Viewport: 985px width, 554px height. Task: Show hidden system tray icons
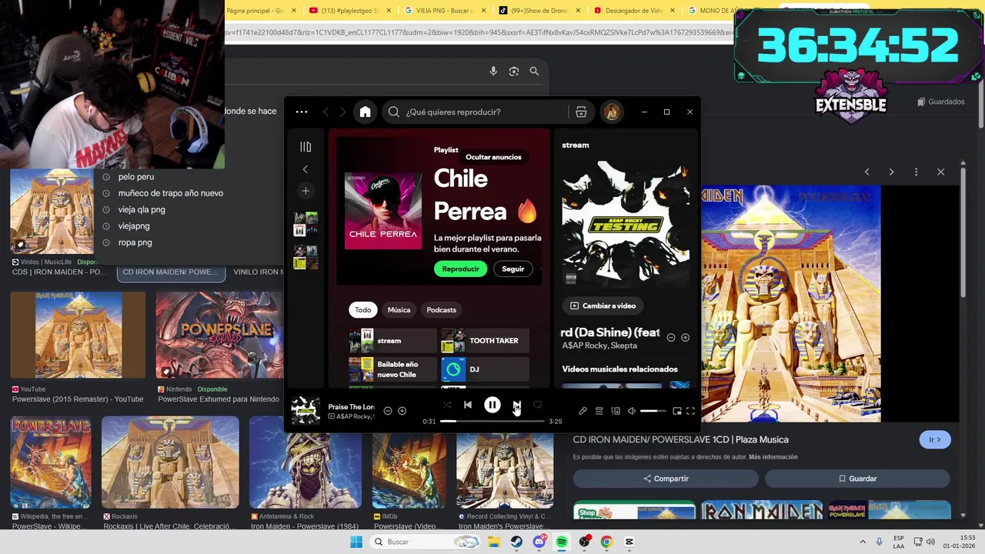862,542
